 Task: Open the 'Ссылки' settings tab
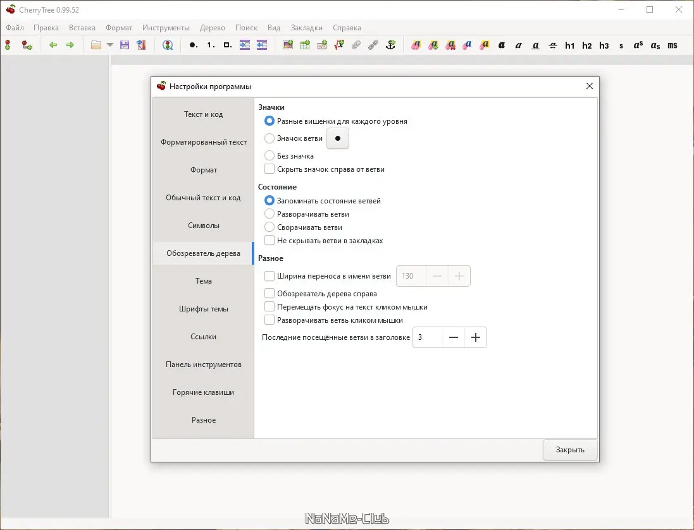[x=203, y=337]
